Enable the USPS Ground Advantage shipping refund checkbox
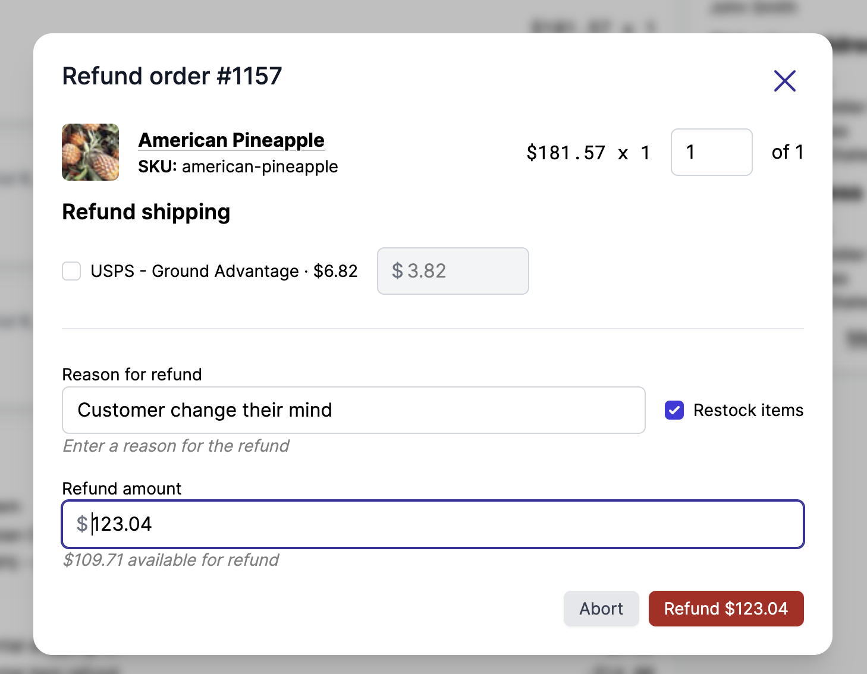Screen dimensions: 867x674 pyautogui.click(x=71, y=271)
